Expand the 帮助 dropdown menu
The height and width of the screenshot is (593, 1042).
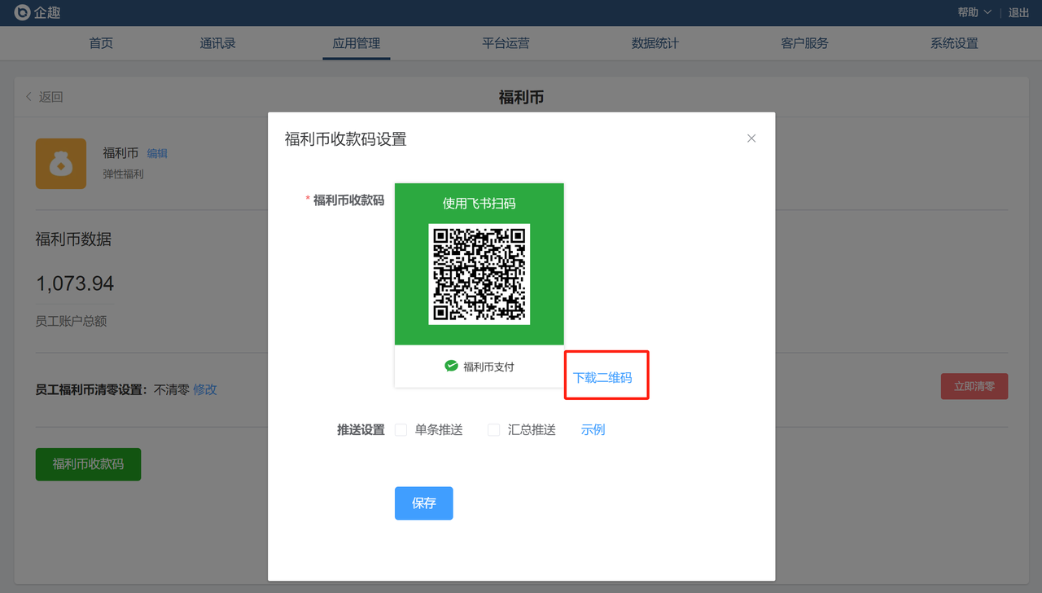(x=974, y=12)
